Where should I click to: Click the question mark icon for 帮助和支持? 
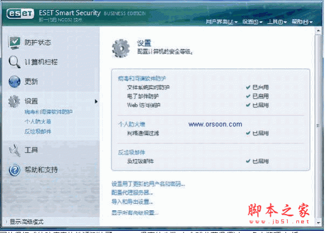click(x=14, y=170)
